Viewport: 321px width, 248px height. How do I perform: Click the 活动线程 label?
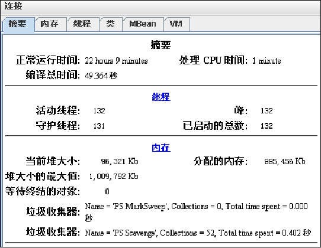point(58,110)
